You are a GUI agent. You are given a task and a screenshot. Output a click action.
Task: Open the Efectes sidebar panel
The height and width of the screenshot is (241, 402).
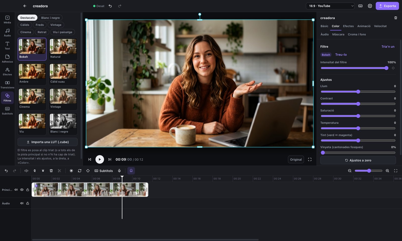pos(7,72)
